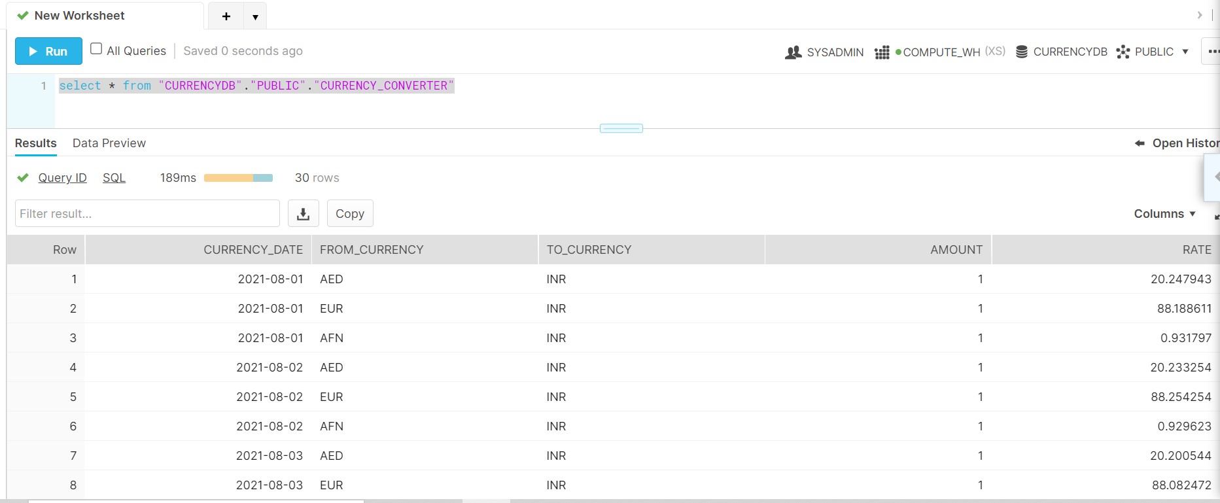Add a new worksheet tab
Image resolution: width=1220 pixels, height=503 pixels.
[x=226, y=16]
